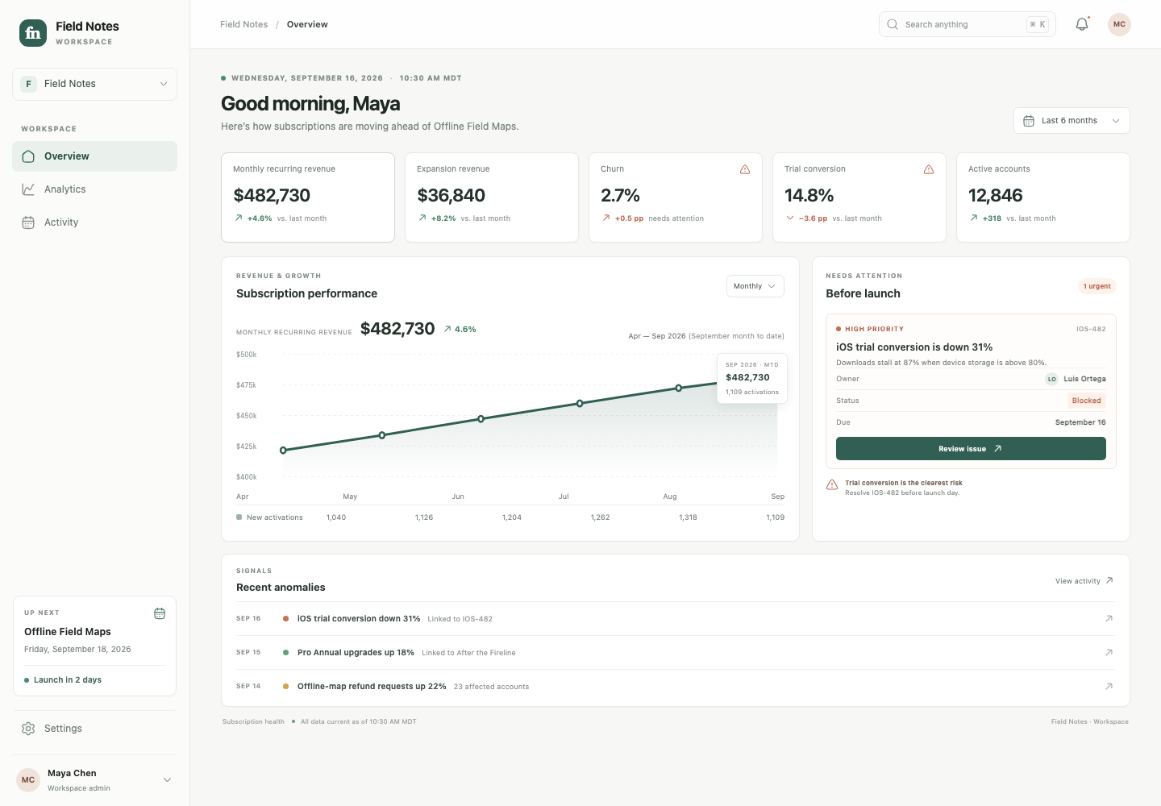
Task: Open the Last 6 months range dropdown
Action: pyautogui.click(x=1072, y=121)
